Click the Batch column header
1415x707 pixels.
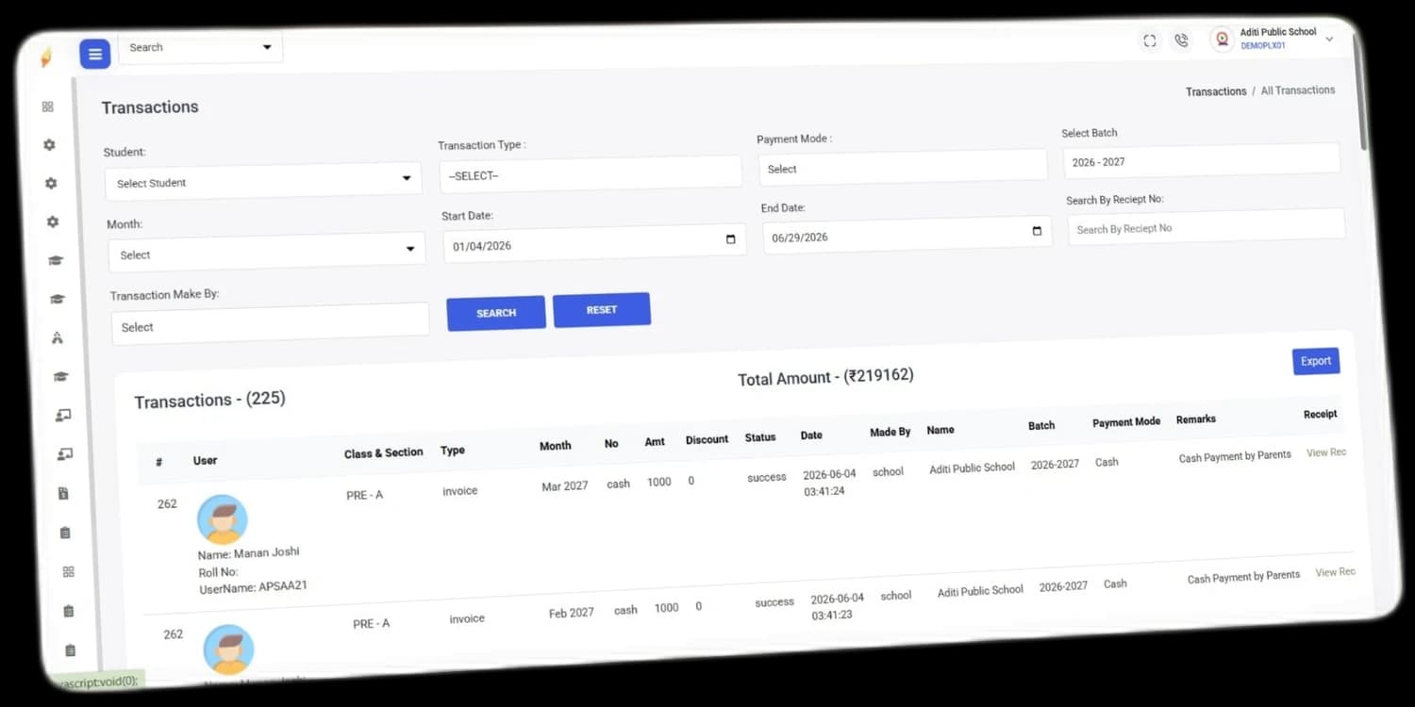pyautogui.click(x=1041, y=426)
